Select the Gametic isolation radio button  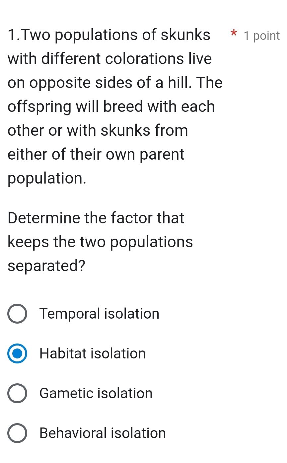tap(17, 393)
